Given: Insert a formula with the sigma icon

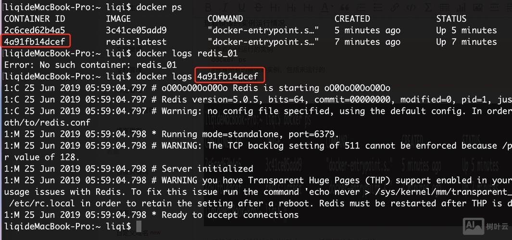Looking at the screenshot, I should click(428, 8).
